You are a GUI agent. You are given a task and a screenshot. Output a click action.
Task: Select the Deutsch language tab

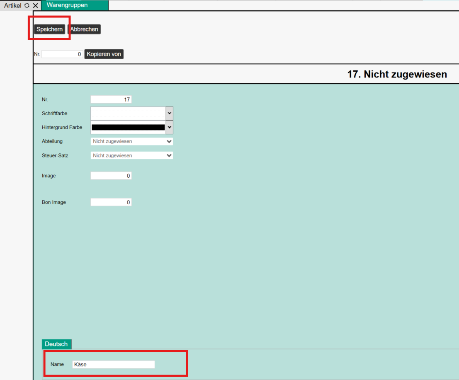pos(56,344)
